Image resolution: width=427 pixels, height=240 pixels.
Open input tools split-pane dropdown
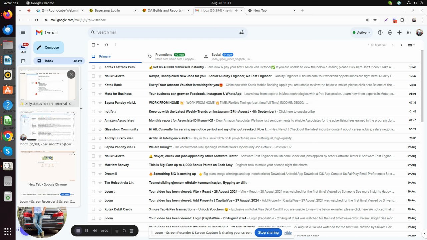(412, 45)
